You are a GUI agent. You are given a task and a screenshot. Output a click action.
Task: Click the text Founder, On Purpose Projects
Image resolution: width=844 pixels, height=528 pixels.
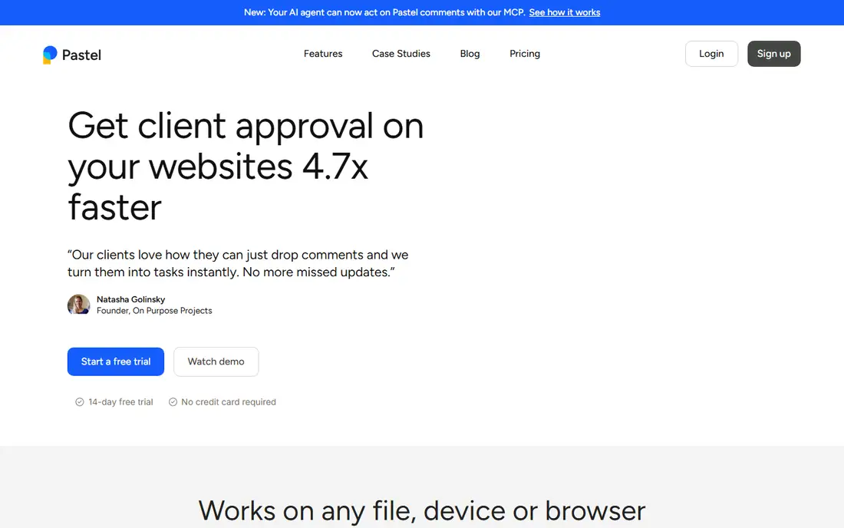154,311
